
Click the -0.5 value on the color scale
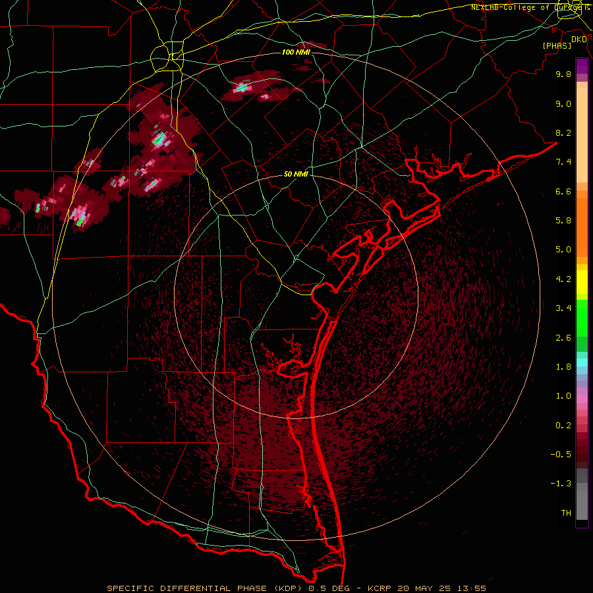coord(561,455)
